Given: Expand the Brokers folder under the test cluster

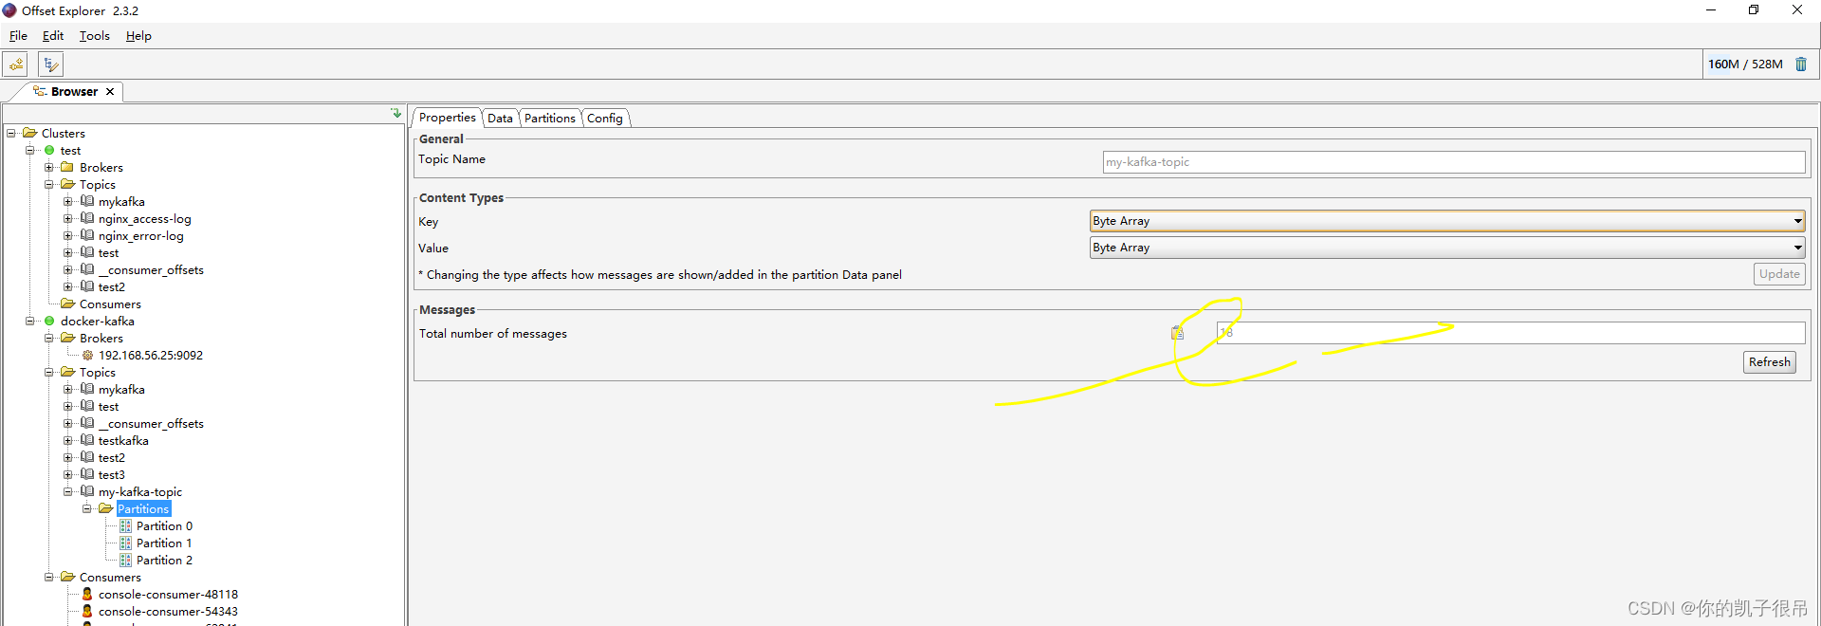Looking at the screenshot, I should click(x=49, y=167).
